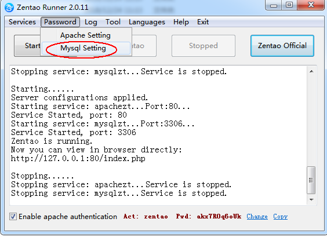This screenshot has width=327, height=237.
Task: Click the Zentao app logo icon
Action: click(9, 8)
